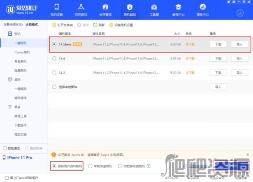
Task: Open the 教程中心 tutorial center tab
Action: 179,10
